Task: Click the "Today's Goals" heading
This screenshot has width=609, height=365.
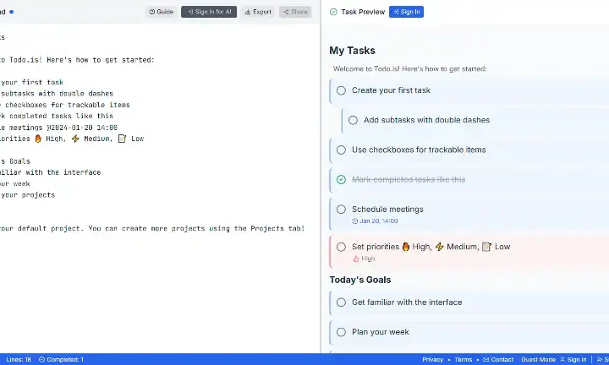Action: point(360,280)
